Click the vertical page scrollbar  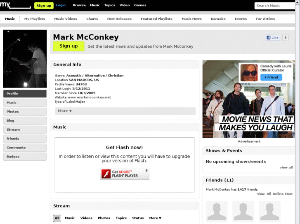coord(298,112)
